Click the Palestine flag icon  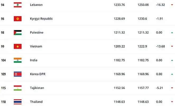coord(17,33)
